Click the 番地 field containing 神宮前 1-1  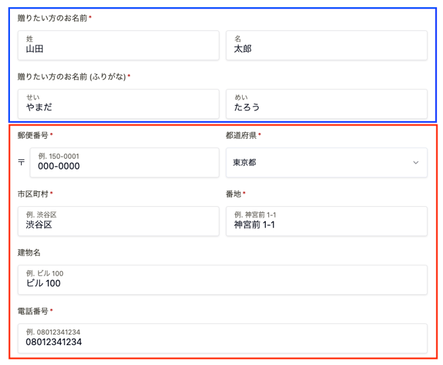pos(326,221)
